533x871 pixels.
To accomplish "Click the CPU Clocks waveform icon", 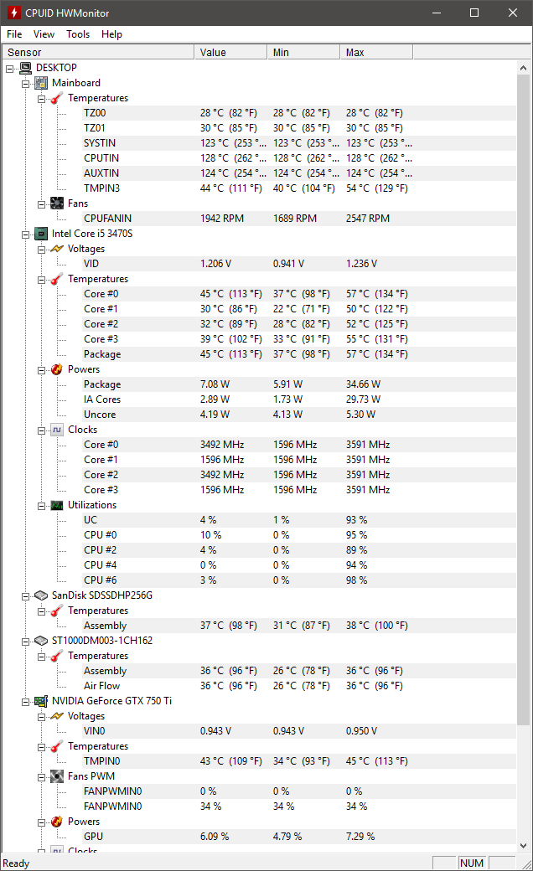I will tap(57, 430).
